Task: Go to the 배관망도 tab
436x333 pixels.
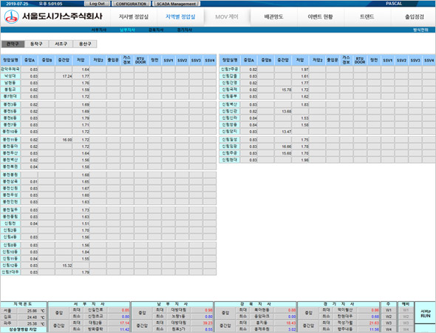Action: (273, 17)
